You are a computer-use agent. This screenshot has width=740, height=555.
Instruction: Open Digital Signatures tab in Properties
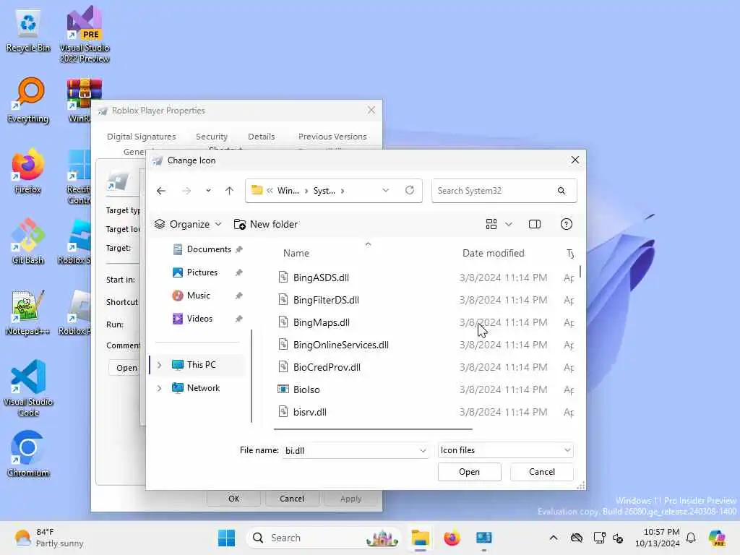pos(141,137)
